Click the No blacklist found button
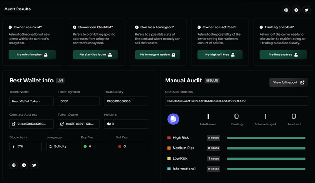Screen dimensions: 315x183 tap(95, 55)
